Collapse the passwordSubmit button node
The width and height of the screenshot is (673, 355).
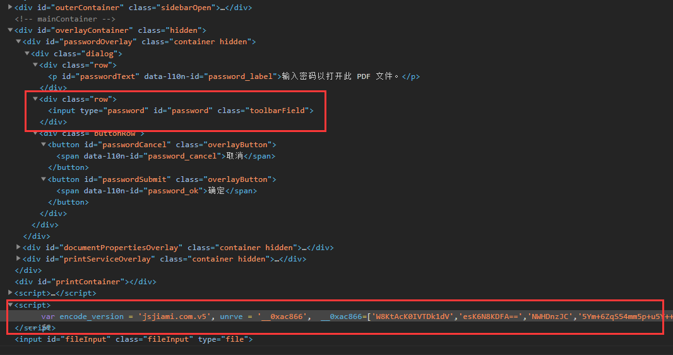coord(44,179)
